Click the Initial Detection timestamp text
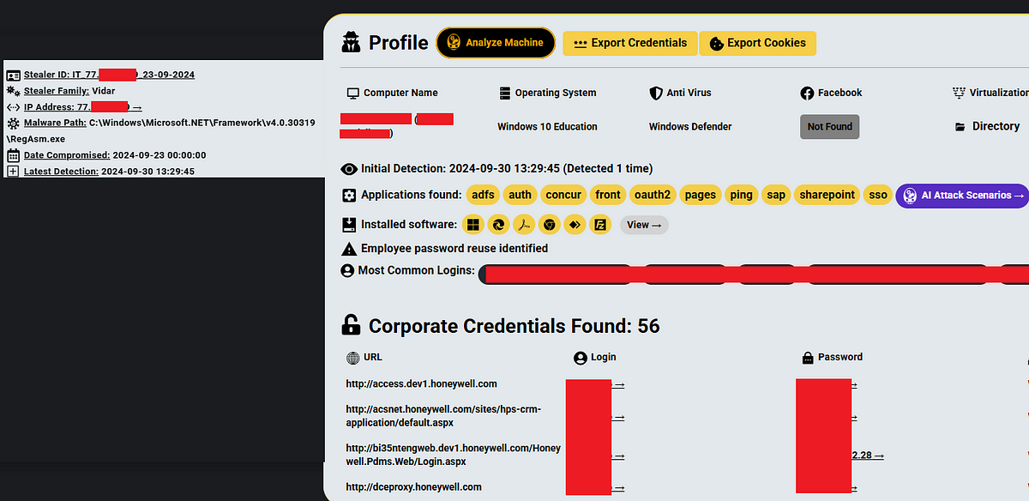1029x501 pixels. coord(507,169)
